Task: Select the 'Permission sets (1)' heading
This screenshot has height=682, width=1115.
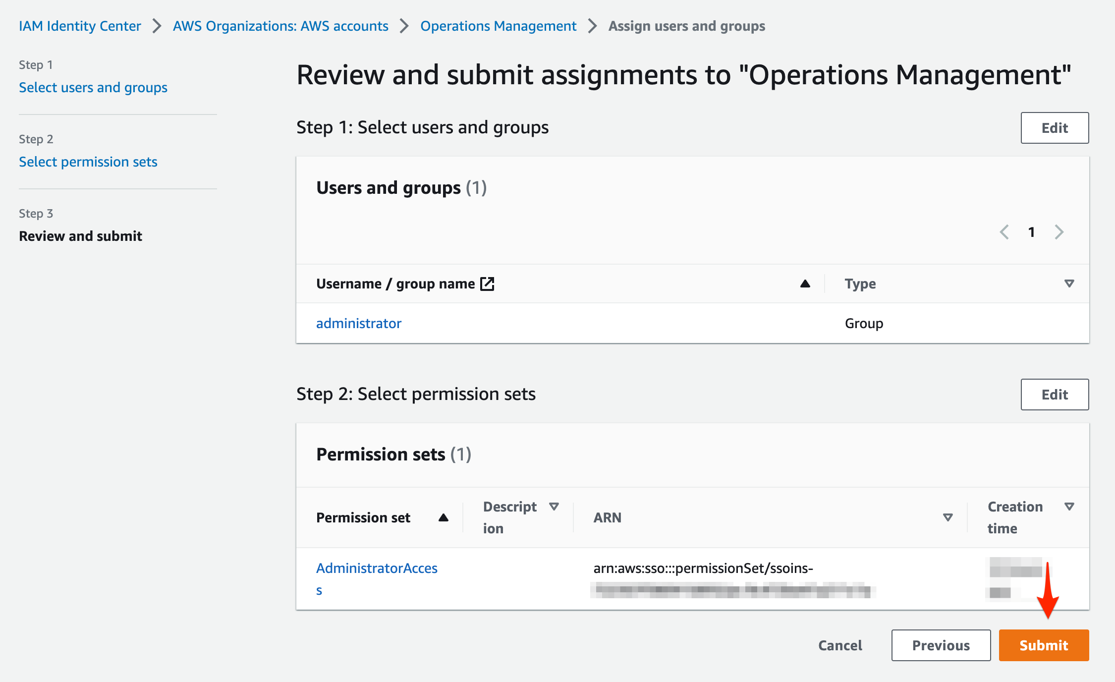Action: click(x=393, y=455)
